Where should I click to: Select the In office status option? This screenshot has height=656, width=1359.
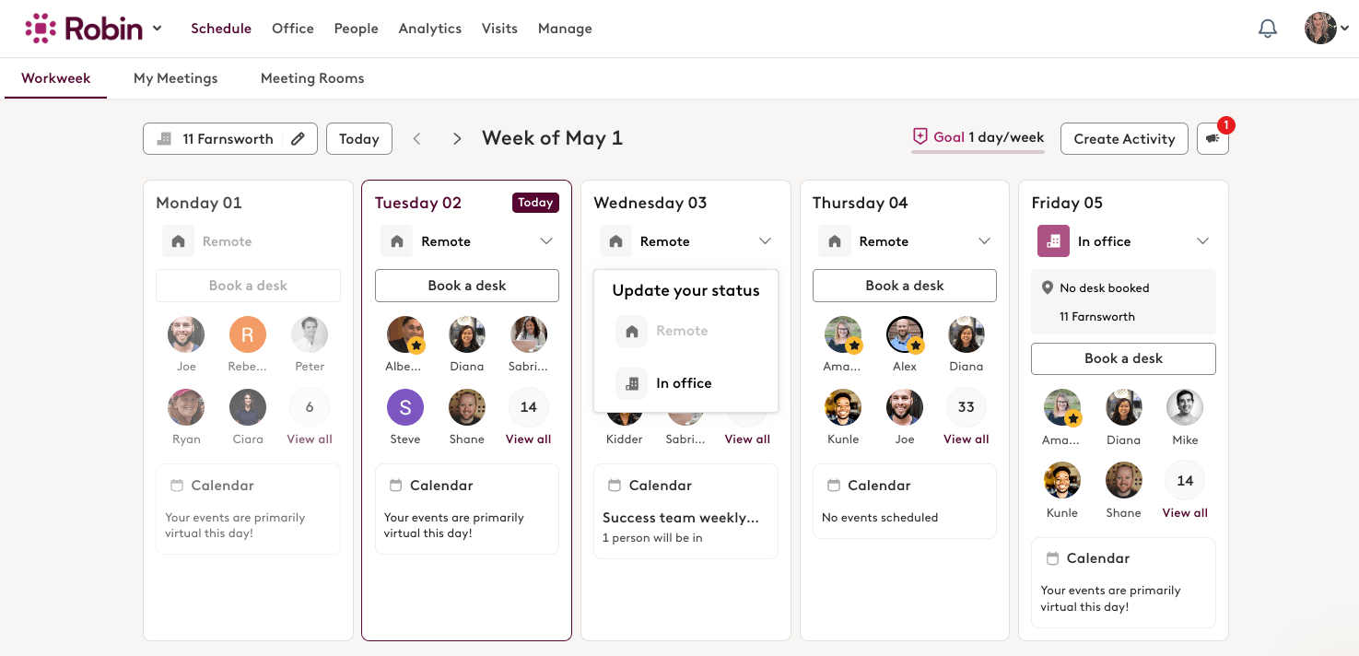(x=684, y=383)
